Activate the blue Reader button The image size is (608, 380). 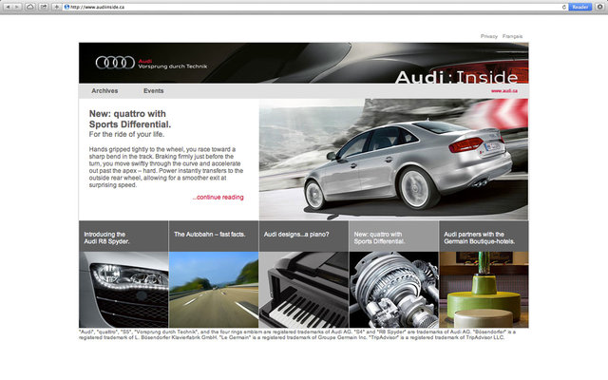(x=579, y=7)
